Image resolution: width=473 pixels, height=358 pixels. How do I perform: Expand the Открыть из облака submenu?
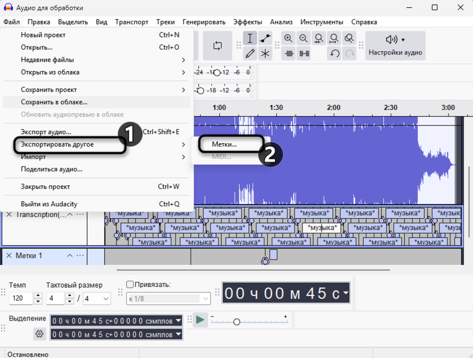tap(97, 72)
